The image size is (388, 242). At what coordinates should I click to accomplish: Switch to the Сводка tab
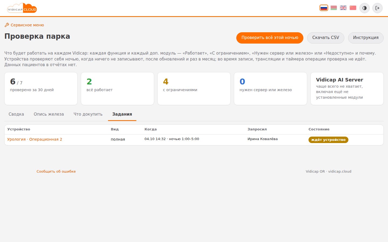point(16,114)
